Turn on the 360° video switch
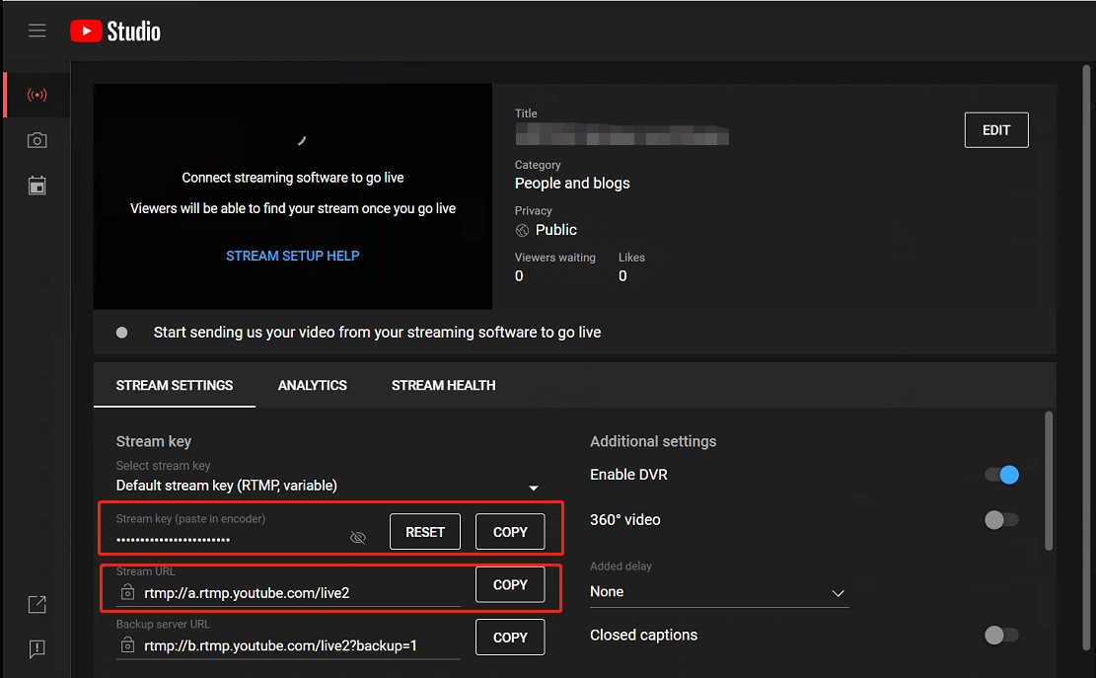This screenshot has width=1096, height=678. pos(1001,519)
